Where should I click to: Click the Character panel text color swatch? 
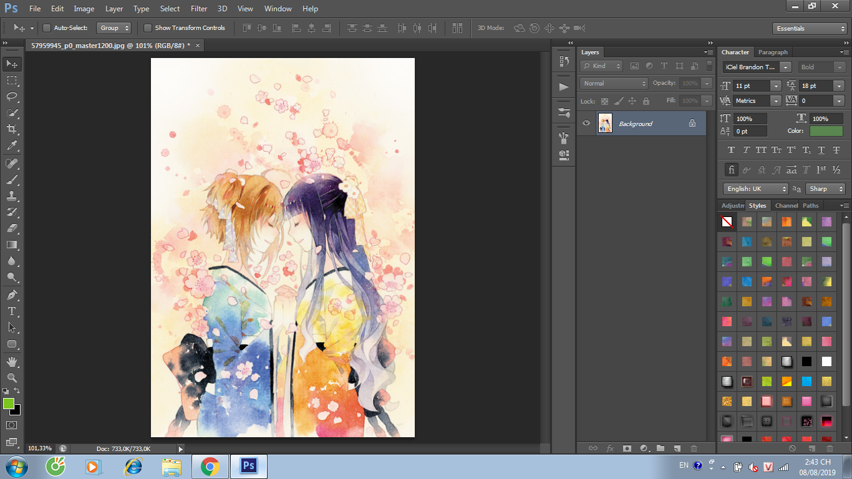[x=826, y=131]
